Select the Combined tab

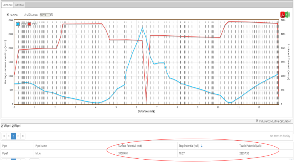(x=7, y=5)
